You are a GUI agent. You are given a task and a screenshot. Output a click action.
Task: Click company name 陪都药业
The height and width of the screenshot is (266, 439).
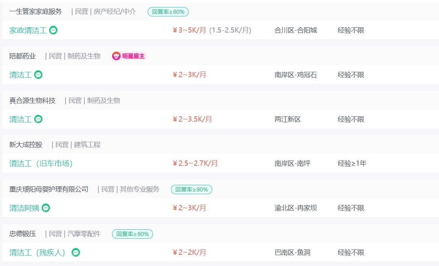(22, 56)
